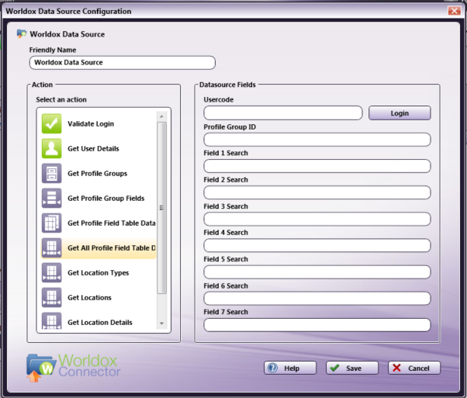
Task: Click the Login button
Action: click(x=400, y=113)
